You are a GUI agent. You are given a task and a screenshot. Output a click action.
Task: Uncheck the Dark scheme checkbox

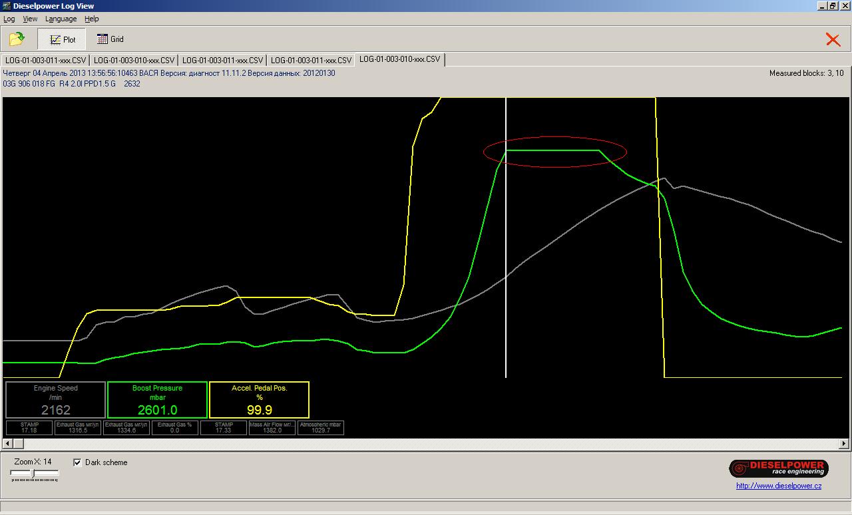78,462
